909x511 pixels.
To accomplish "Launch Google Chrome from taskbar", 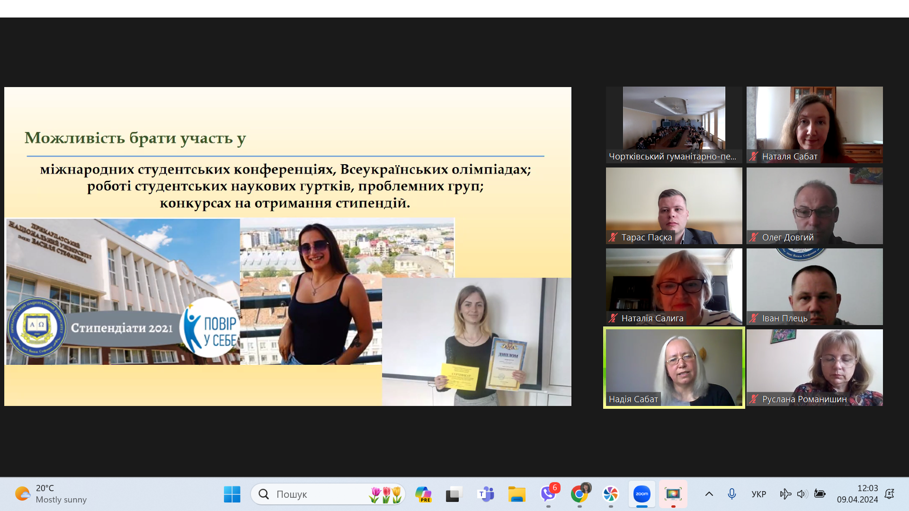I will point(579,494).
